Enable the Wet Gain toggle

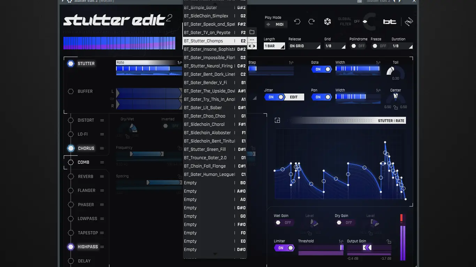click(284, 222)
